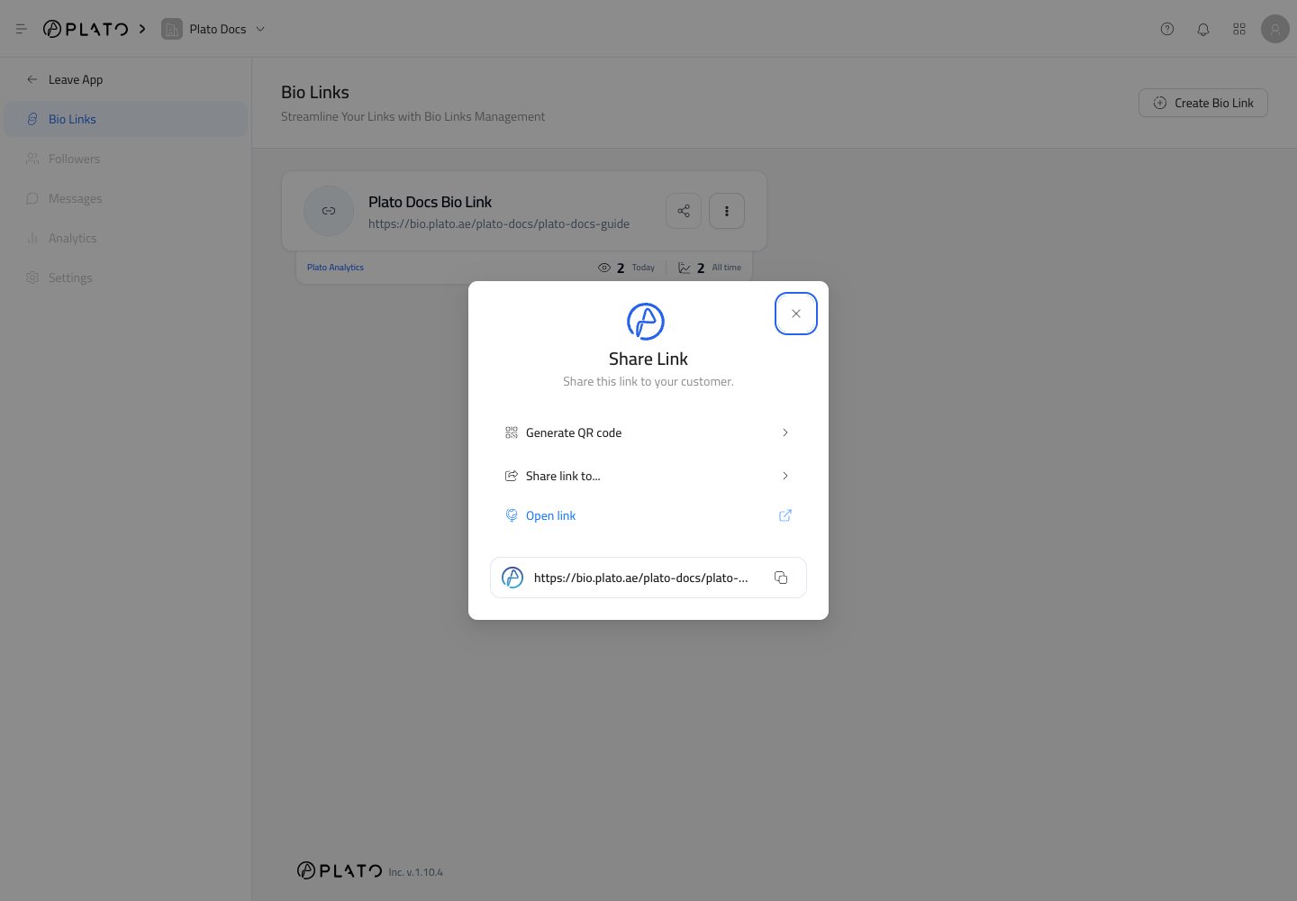Click the Share Link dialog title
1297x901 pixels.
point(648,359)
